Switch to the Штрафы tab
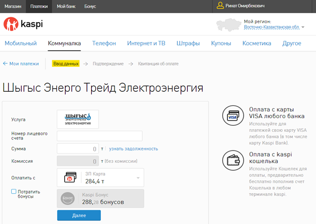This screenshot has height=224, width=316. pos(188,43)
